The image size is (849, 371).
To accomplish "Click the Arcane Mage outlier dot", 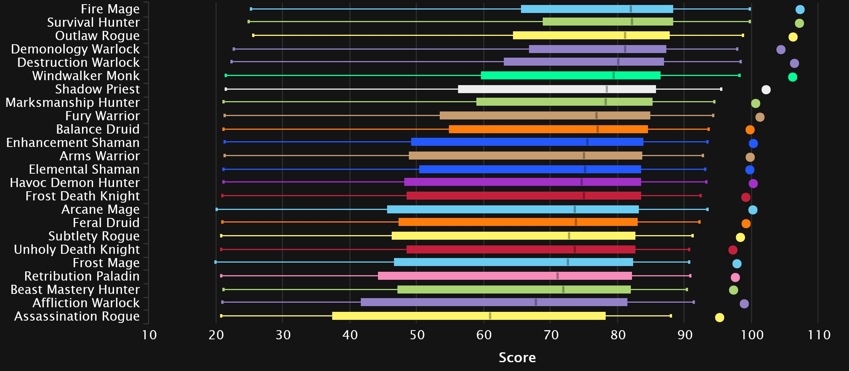I will [x=753, y=210].
